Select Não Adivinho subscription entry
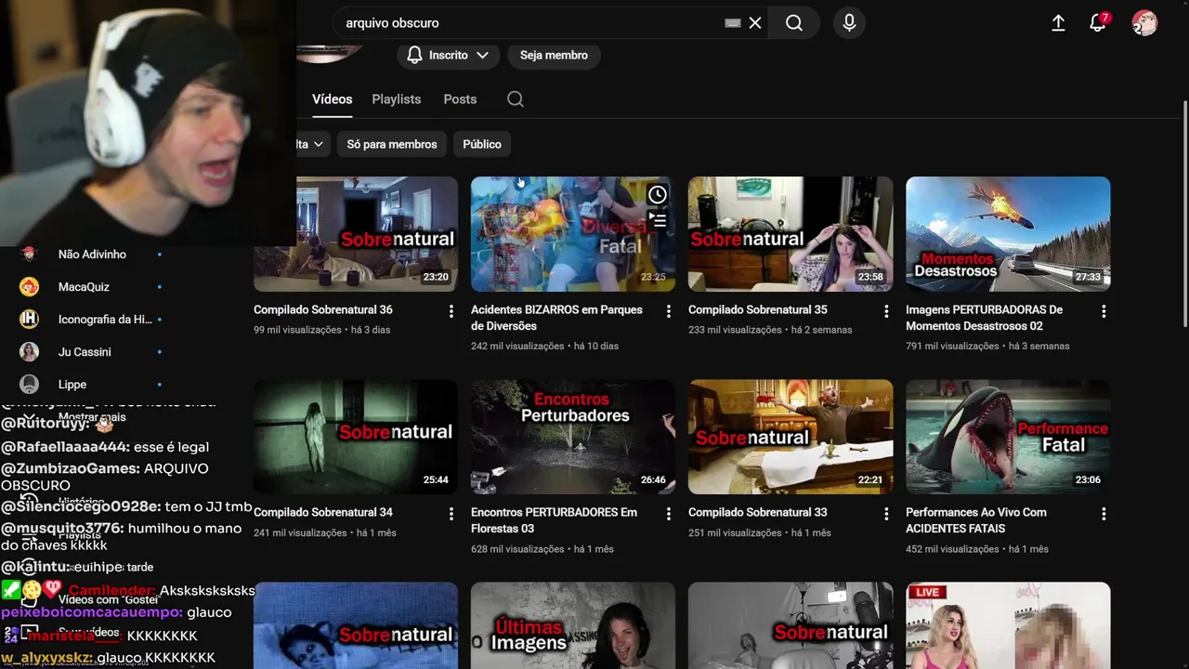1189x669 pixels. 93,254
